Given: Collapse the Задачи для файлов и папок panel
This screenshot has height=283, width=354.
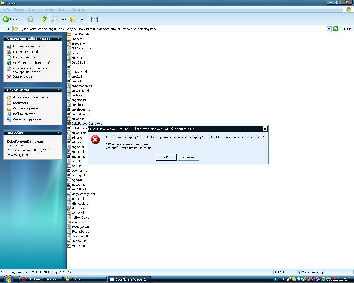Looking at the screenshot, I should click(58, 39).
